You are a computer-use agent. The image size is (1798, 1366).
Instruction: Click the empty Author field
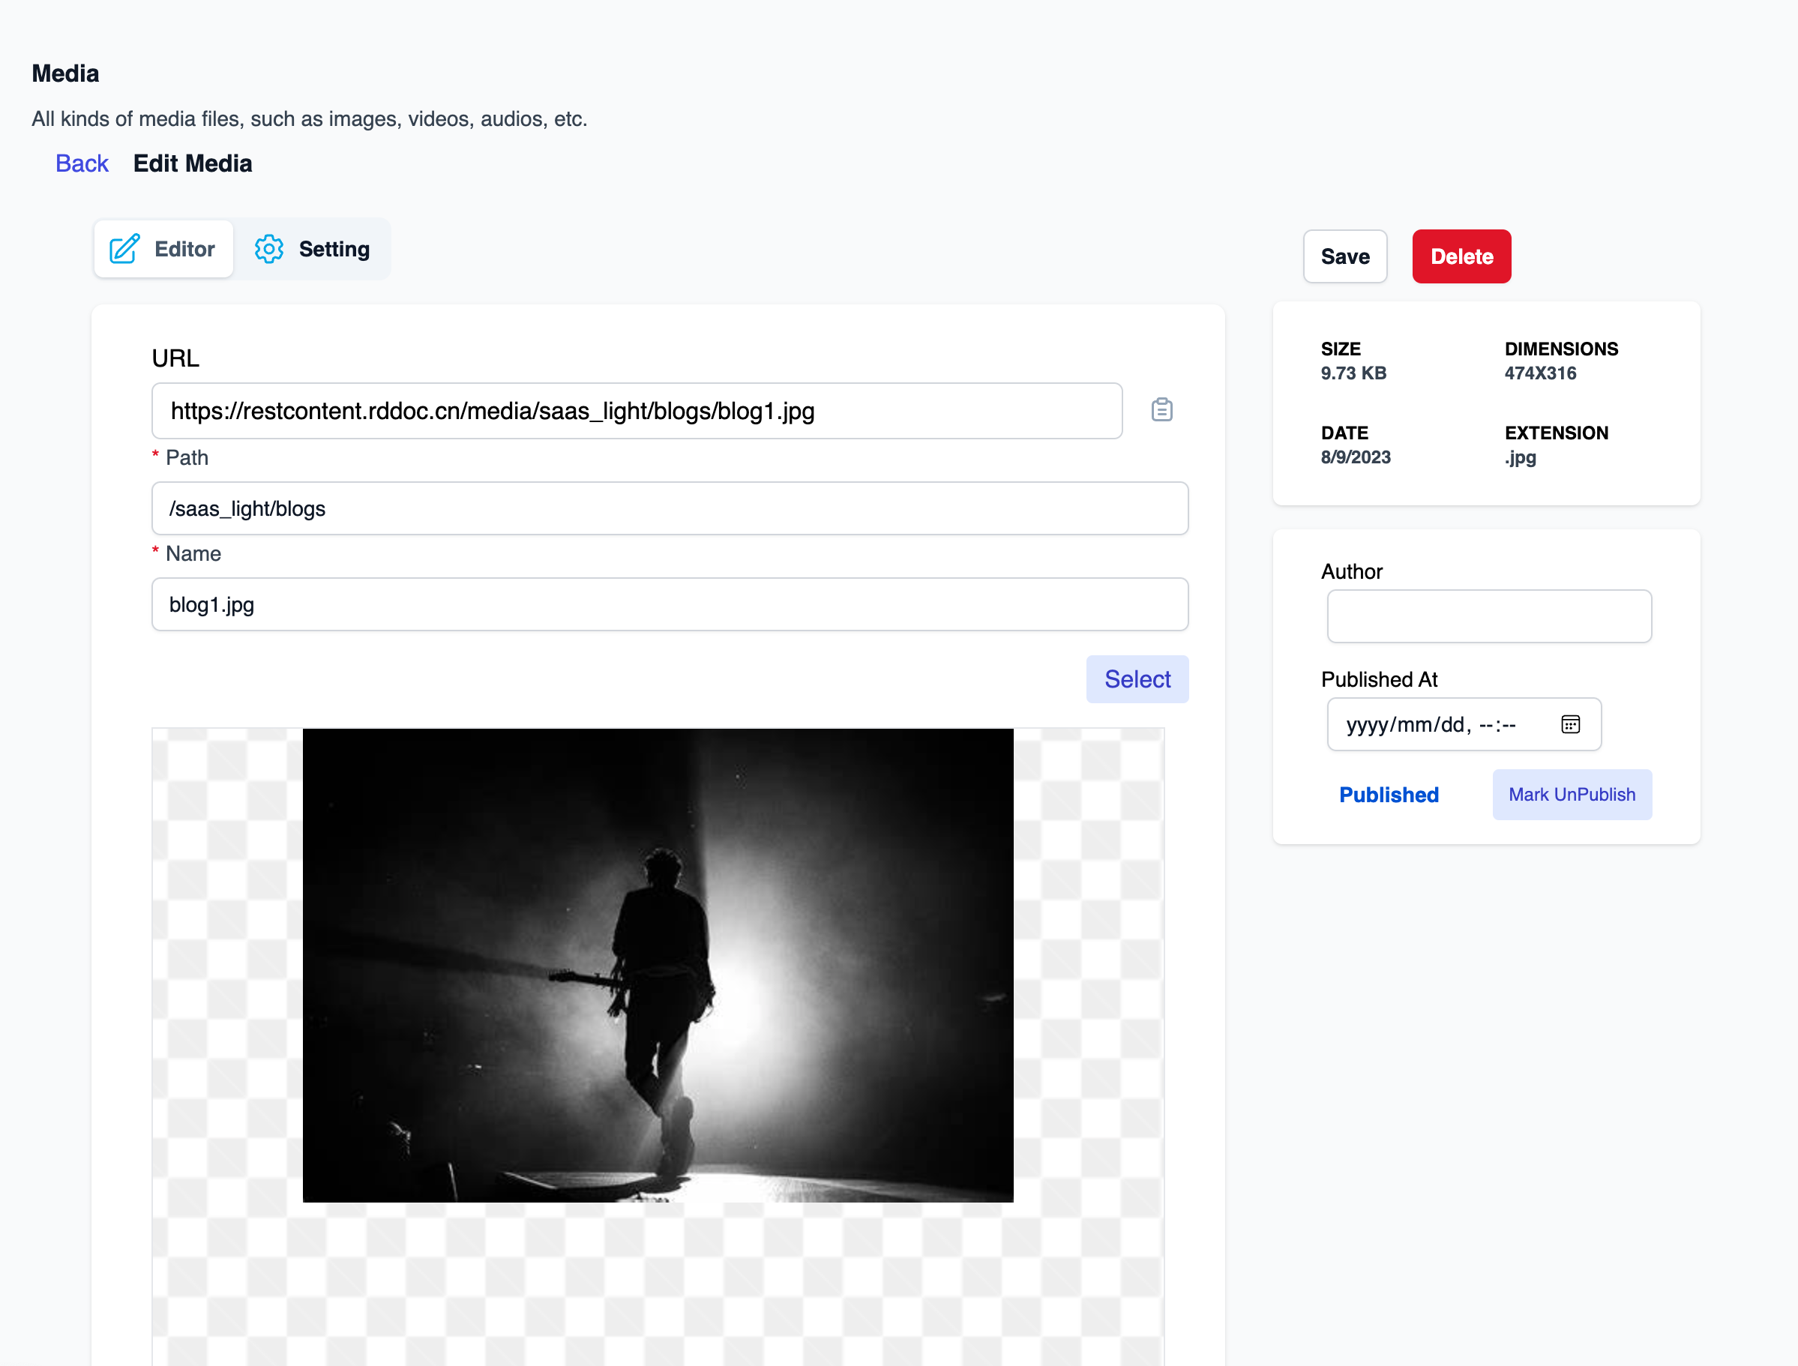pos(1488,616)
